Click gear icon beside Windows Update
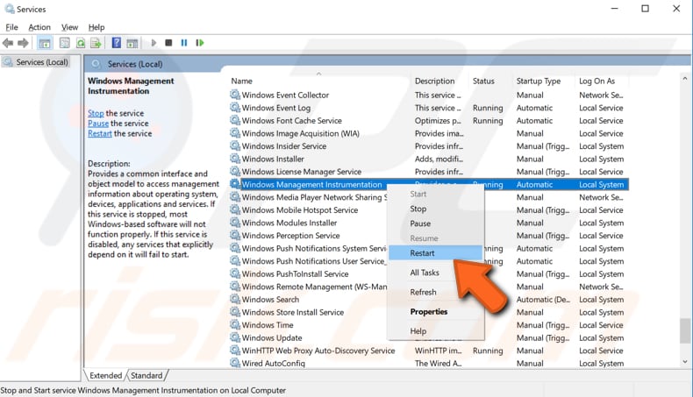The height and width of the screenshot is (397, 693). click(x=235, y=337)
